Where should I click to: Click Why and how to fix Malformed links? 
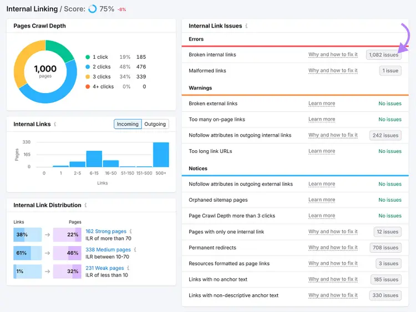pyautogui.click(x=333, y=70)
